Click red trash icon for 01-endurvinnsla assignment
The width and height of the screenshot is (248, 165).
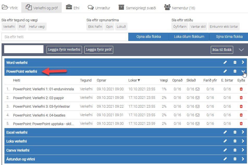(241, 89)
